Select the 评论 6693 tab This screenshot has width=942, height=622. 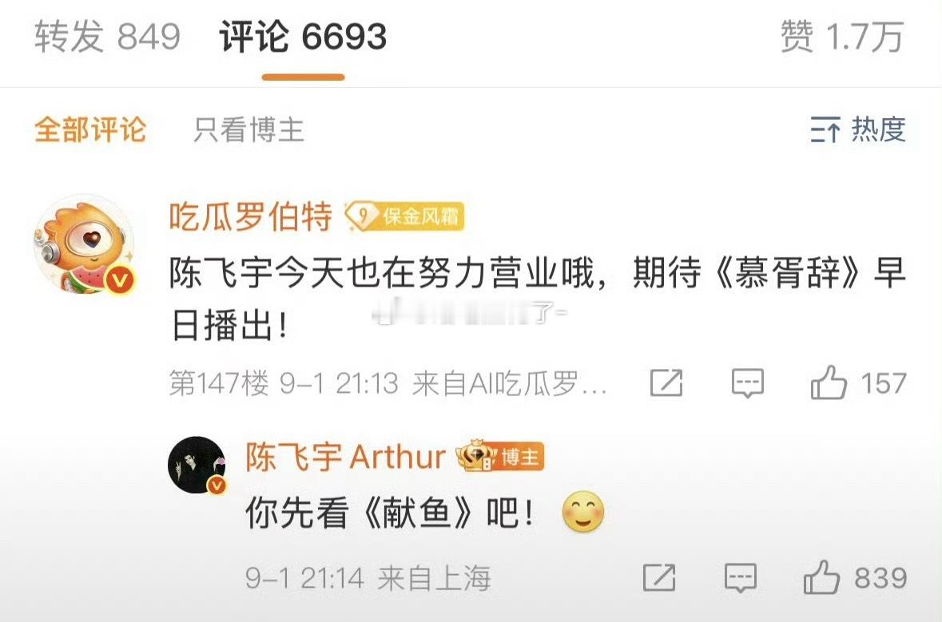point(303,37)
